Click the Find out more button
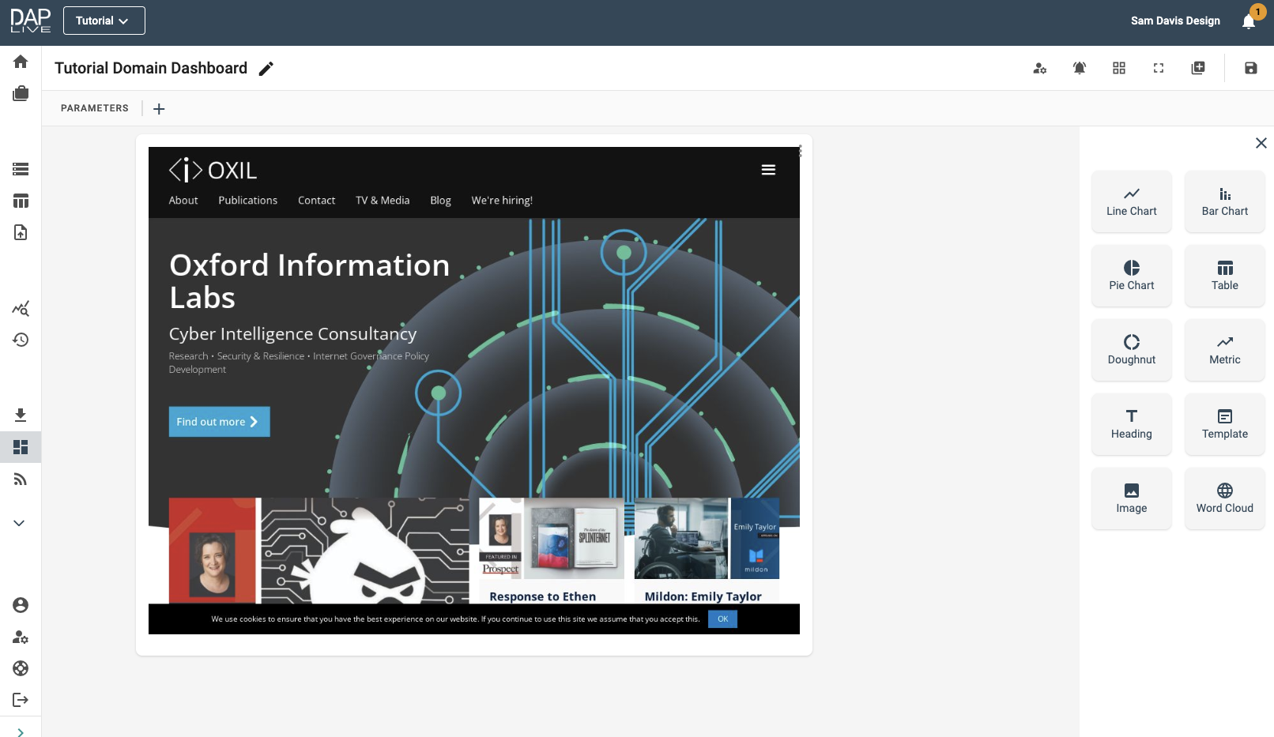The height and width of the screenshot is (737, 1274). [x=219, y=422]
